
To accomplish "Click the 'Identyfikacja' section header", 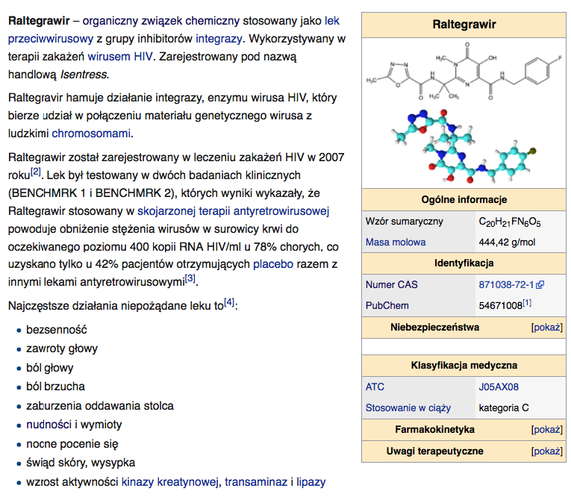I will point(464,263).
